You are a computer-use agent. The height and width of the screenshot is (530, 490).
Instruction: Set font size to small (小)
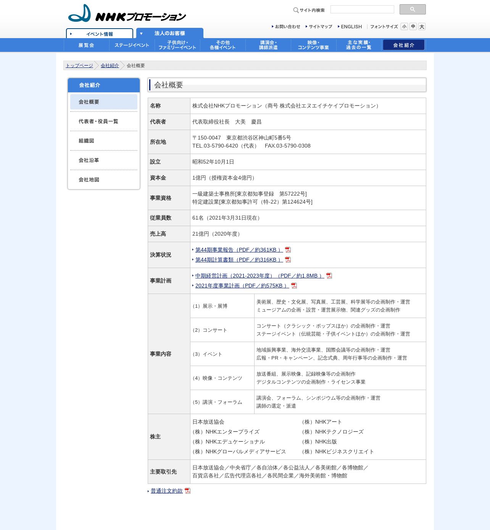click(404, 26)
